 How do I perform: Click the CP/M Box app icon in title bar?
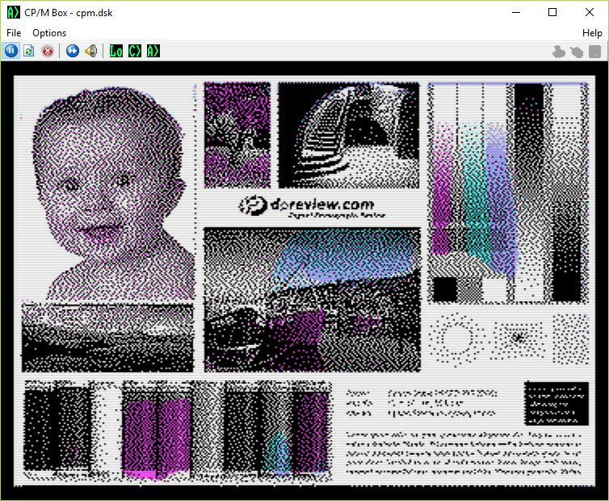tap(13, 12)
